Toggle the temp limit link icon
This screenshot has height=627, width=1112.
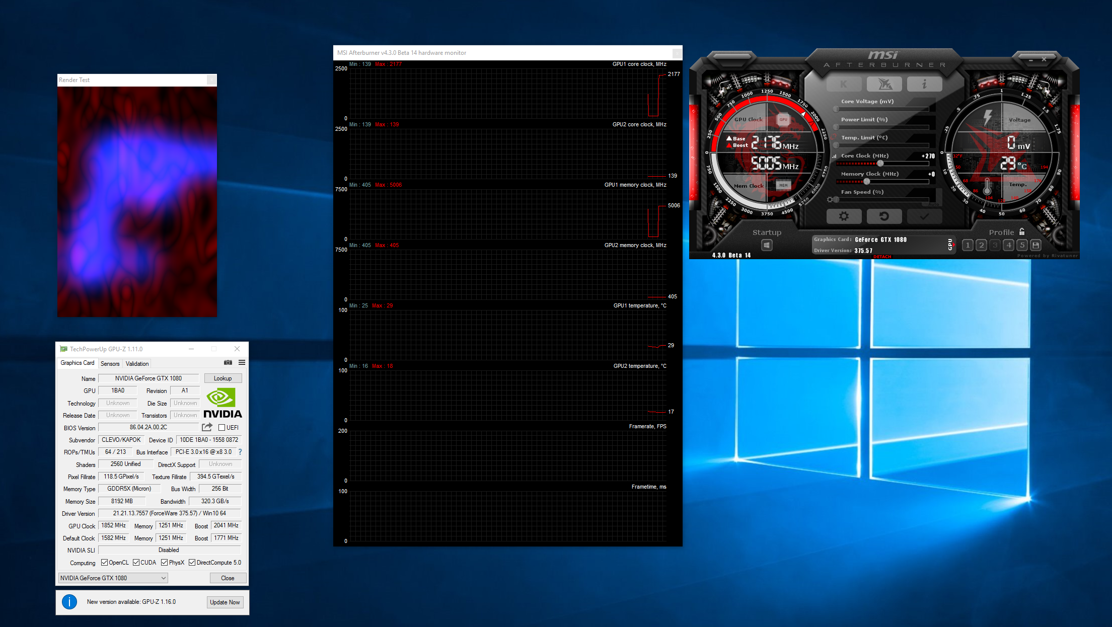pyautogui.click(x=834, y=137)
